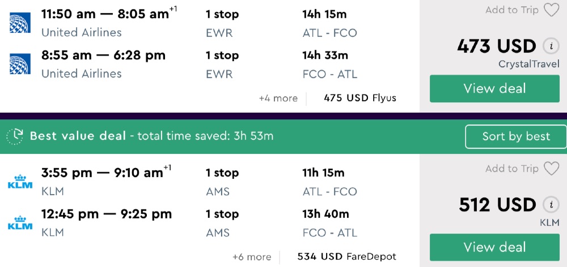The height and width of the screenshot is (267, 567).
Task: Open 475 USD Flyus offer
Action: (359, 98)
